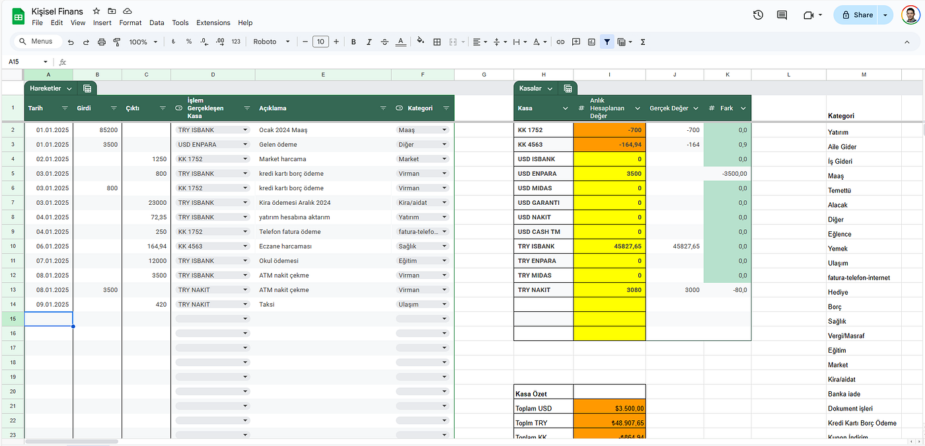Click the horizontal scrollbar at the bottom
The width and height of the screenshot is (925, 446).
click(72, 441)
